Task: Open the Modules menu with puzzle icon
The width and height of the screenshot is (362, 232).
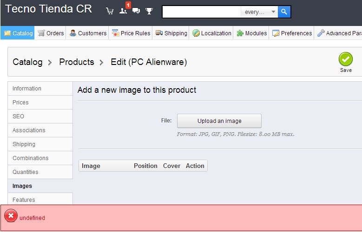Action: click(x=251, y=33)
